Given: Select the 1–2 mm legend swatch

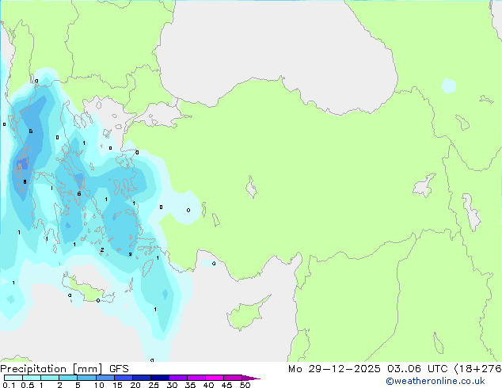Looking at the screenshot, I should point(50,378).
